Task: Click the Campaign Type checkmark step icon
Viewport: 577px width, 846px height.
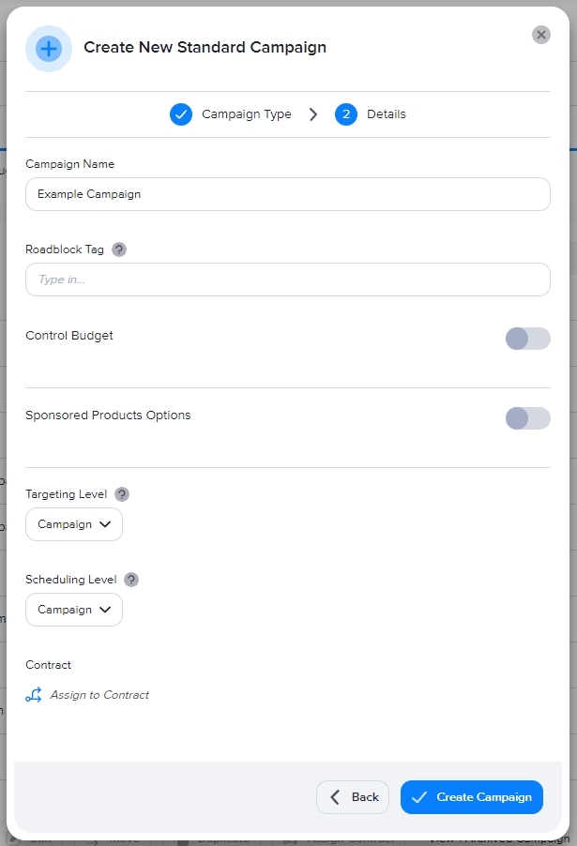Action: pyautogui.click(x=181, y=114)
